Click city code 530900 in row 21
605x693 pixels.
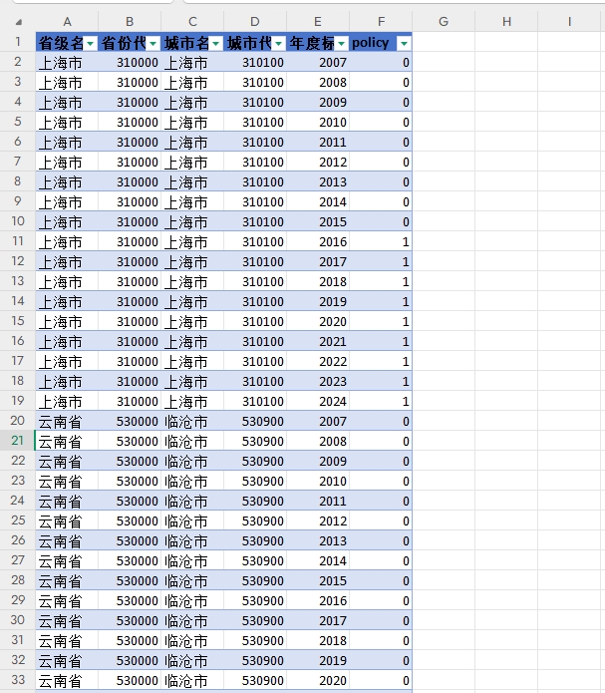click(x=255, y=441)
